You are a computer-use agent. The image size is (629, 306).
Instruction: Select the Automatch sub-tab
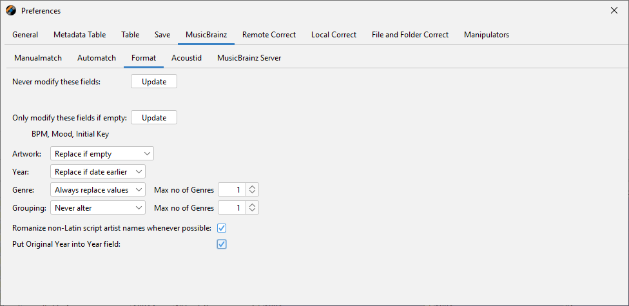coord(97,58)
